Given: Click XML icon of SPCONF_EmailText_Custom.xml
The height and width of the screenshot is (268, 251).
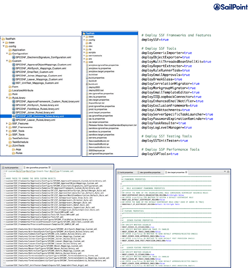Looking at the screenshot, I should click(x=14, y=72).
